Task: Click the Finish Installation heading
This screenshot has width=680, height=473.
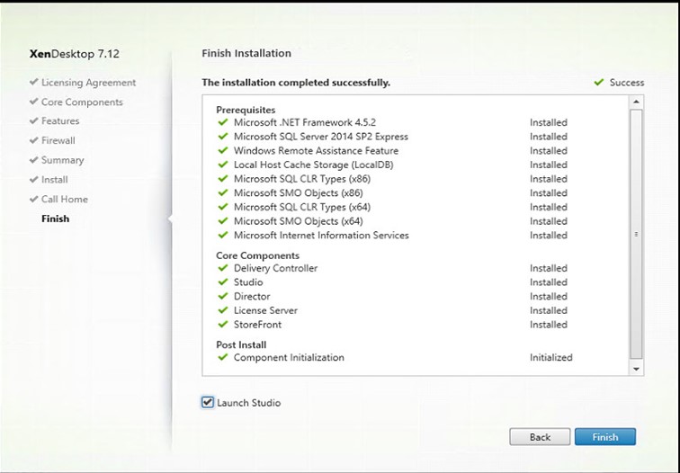Action: [x=246, y=53]
